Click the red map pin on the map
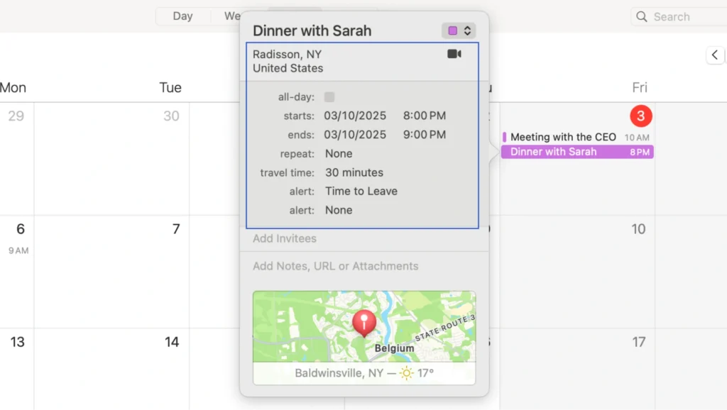This screenshot has width=727, height=410. point(364,323)
